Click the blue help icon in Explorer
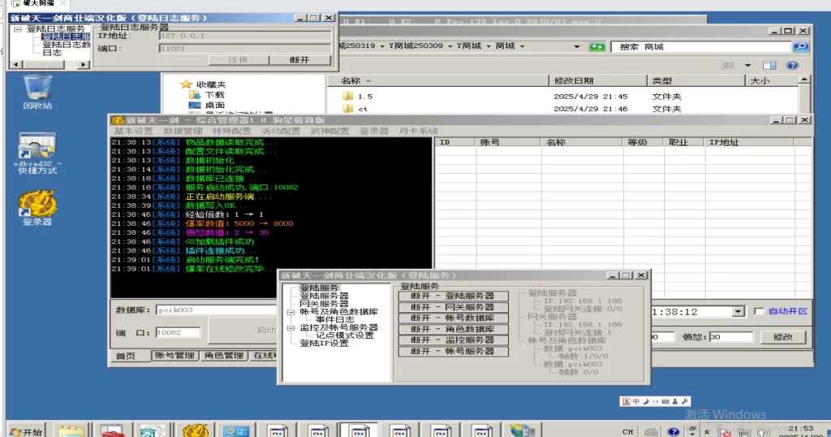Image resolution: width=831 pixels, height=437 pixels. (x=792, y=65)
